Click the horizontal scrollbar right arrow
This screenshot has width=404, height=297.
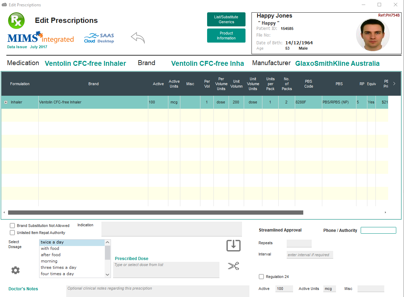[385, 213]
